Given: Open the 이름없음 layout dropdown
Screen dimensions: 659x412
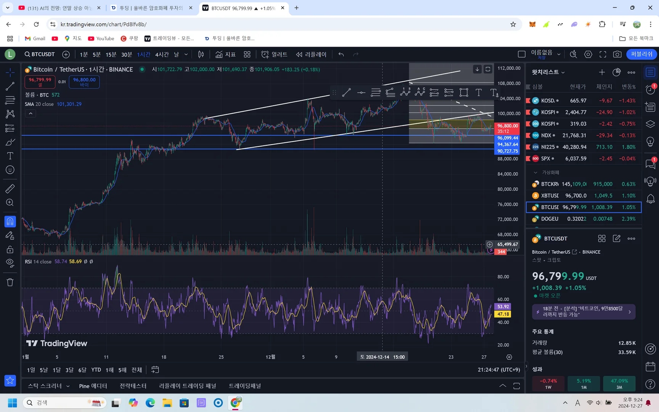Looking at the screenshot, I should click(559, 55).
